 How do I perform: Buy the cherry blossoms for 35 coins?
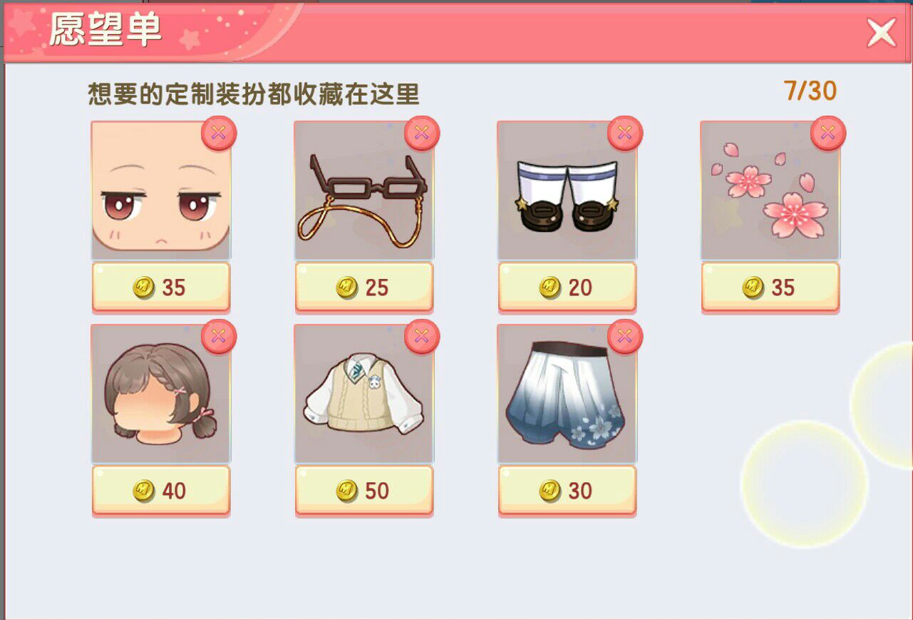[x=770, y=288]
